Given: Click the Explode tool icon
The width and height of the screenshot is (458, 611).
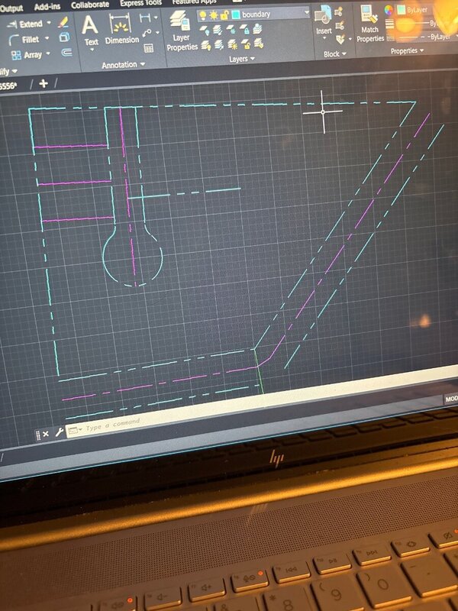Looking at the screenshot, I should click(64, 37).
